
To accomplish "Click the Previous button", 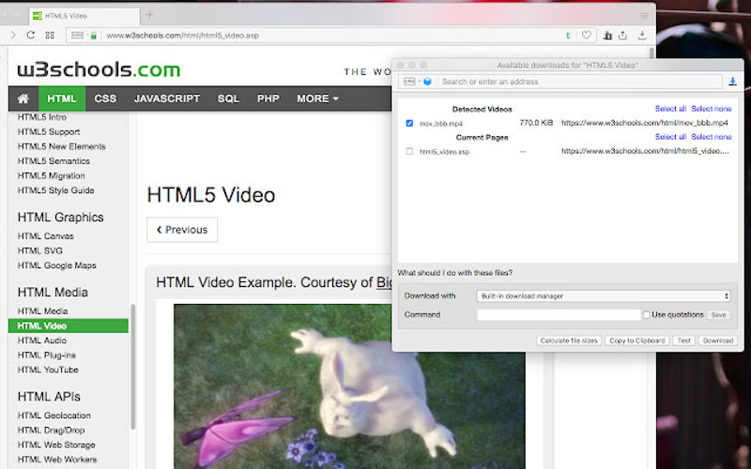I will point(182,230).
